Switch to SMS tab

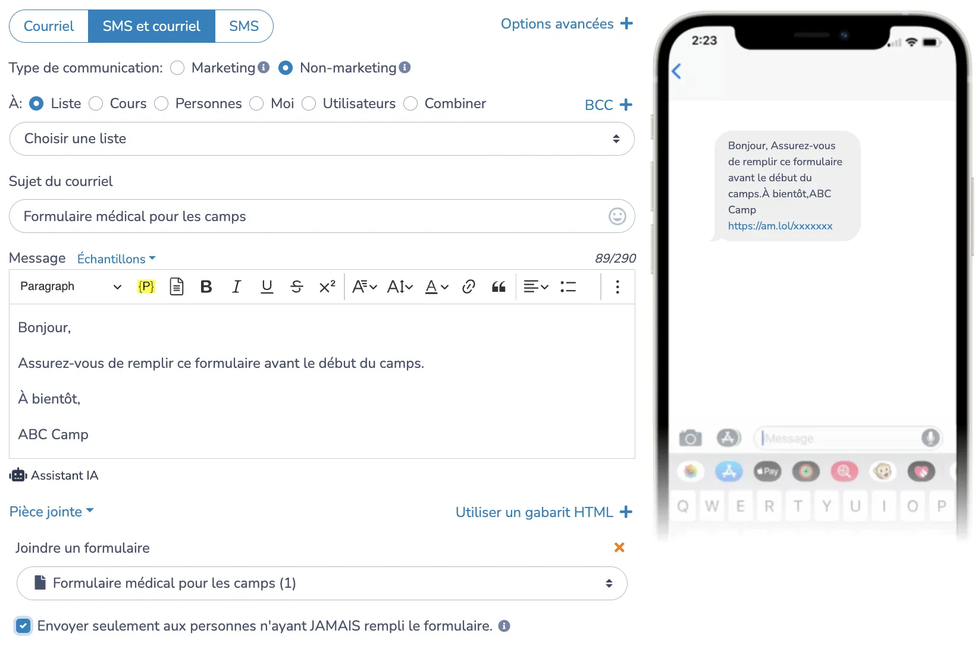click(244, 26)
